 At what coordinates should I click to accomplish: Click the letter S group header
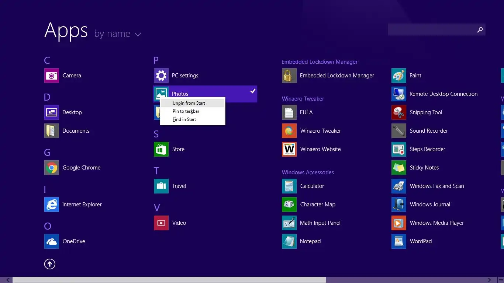[156, 134]
